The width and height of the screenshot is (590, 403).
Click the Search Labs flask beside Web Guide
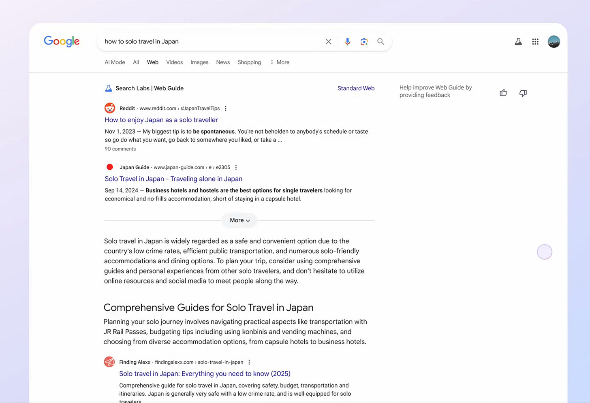[109, 88]
